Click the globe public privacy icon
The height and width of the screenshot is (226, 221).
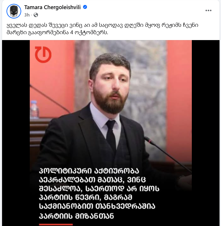(x=36, y=15)
